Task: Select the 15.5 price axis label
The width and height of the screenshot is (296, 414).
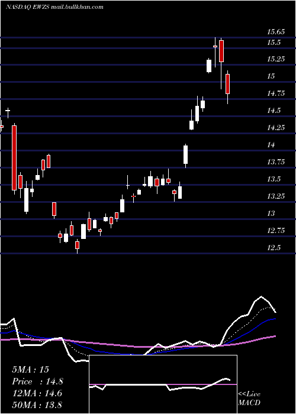Action: coord(274,43)
